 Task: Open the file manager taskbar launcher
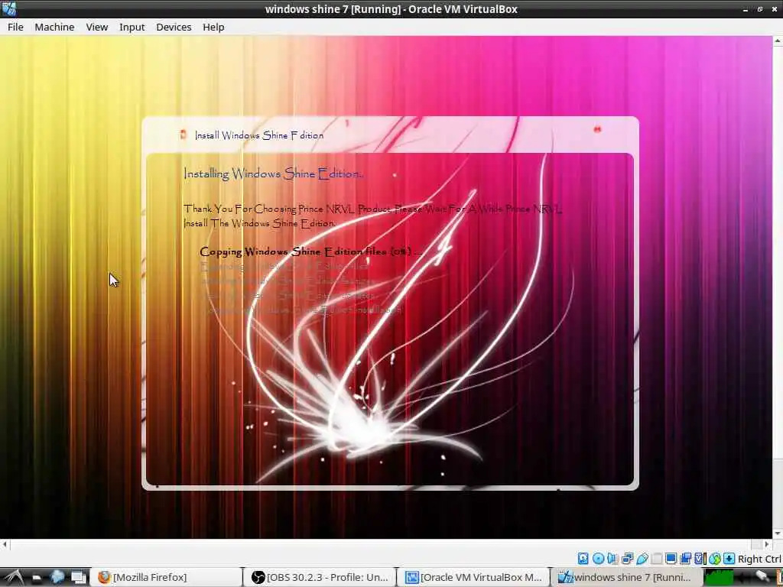click(x=37, y=578)
